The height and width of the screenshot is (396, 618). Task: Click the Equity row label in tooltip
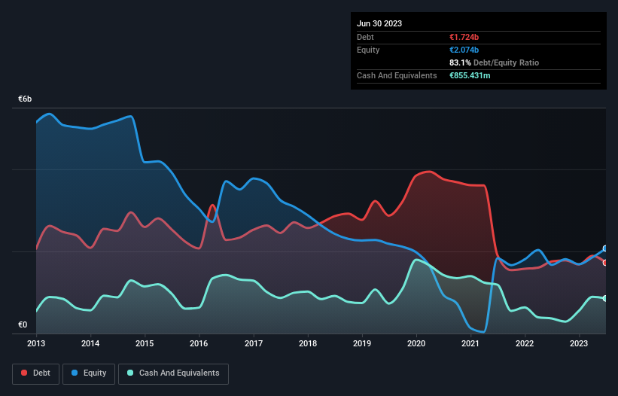[x=368, y=50]
